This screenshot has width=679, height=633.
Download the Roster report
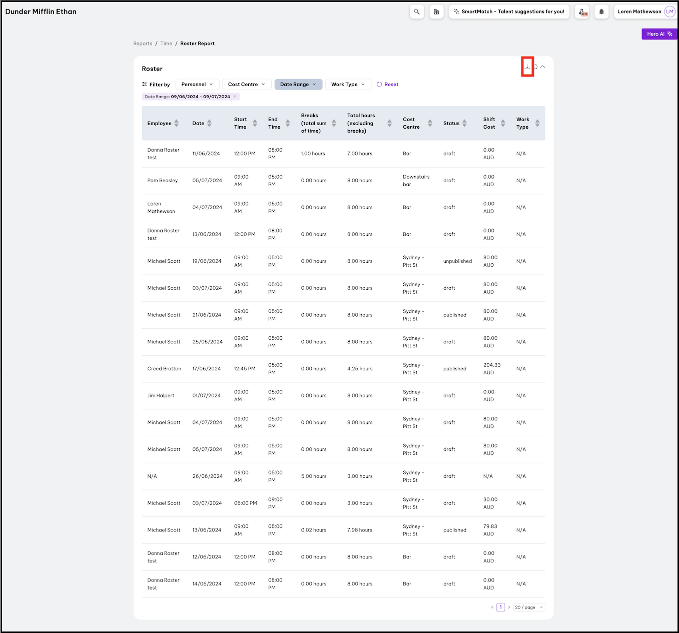pyautogui.click(x=527, y=67)
